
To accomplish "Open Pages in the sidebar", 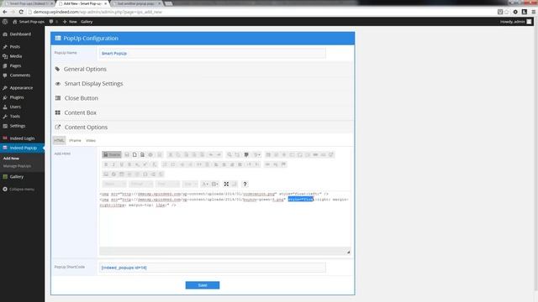I will (15, 65).
